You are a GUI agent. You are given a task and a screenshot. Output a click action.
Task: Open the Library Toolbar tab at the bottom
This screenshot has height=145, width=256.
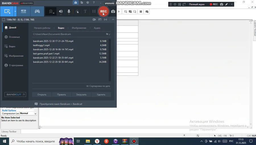tap(11, 132)
